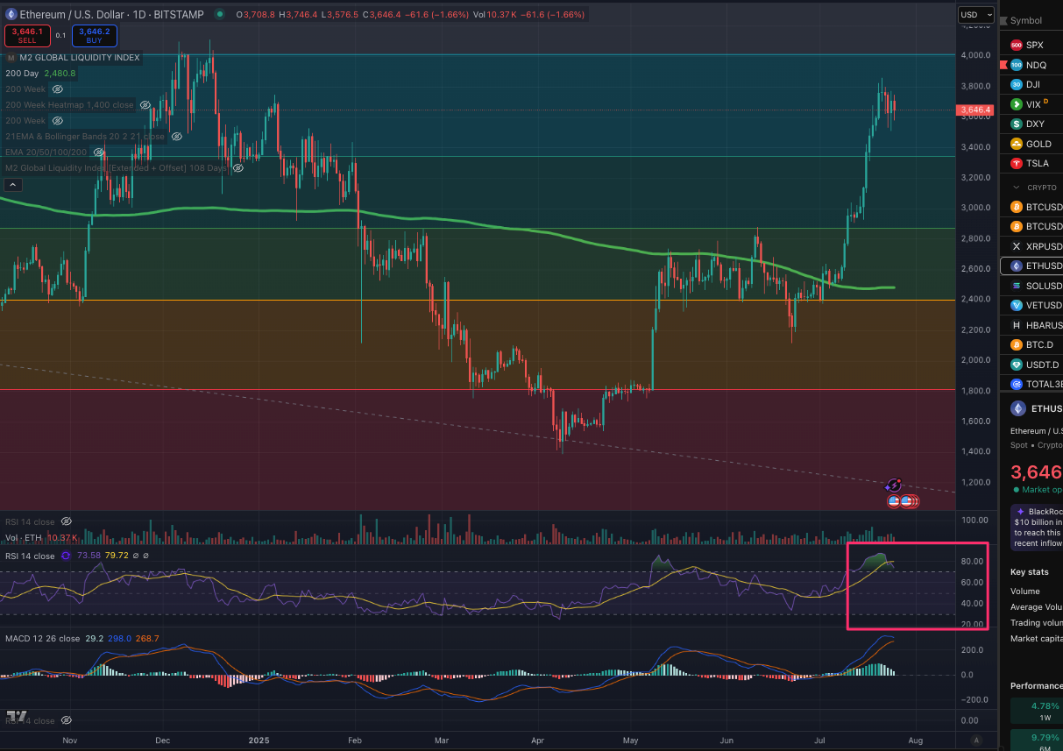This screenshot has height=751, width=1063.
Task: Select the MACD 12 26 close legend item
Action: tap(42, 639)
